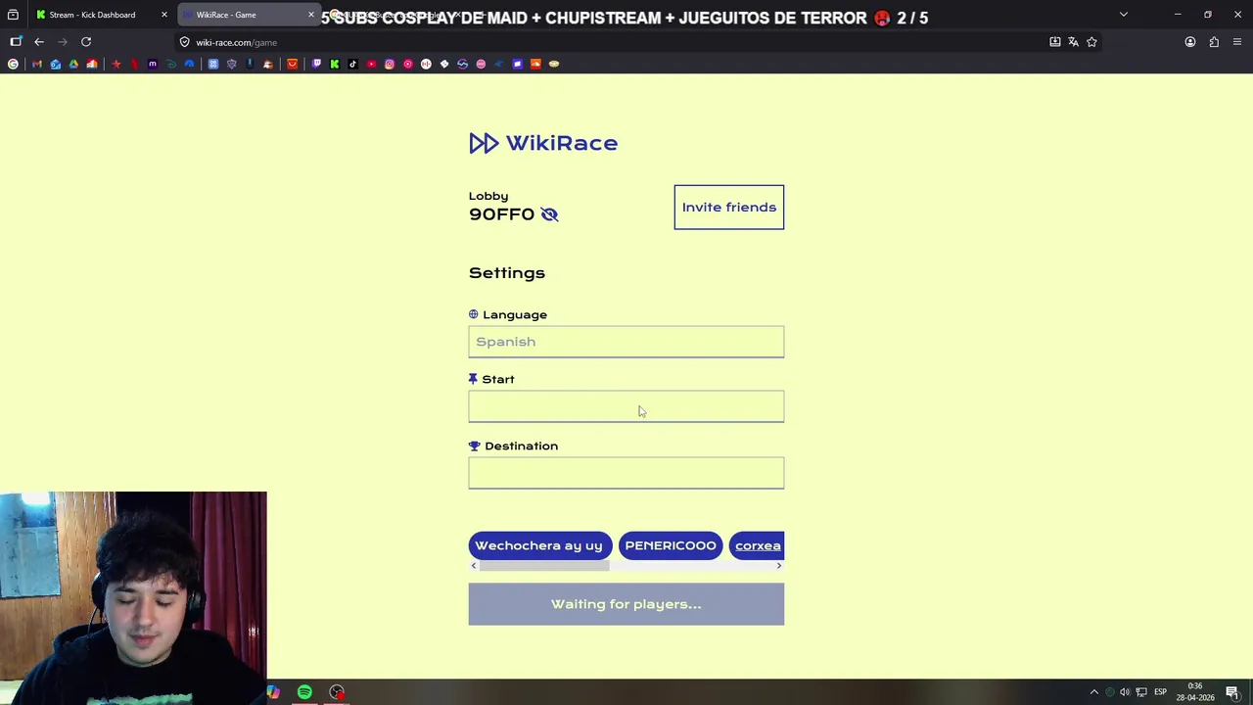The height and width of the screenshot is (705, 1253).
Task: Toggle the sidebar button left of Back
Action: pyautogui.click(x=16, y=42)
